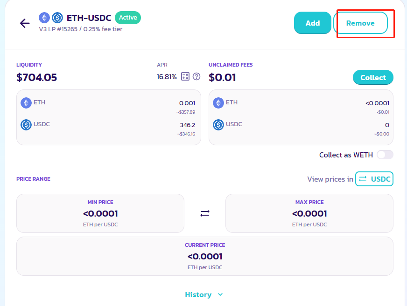Click the APR help question mark icon

click(196, 77)
